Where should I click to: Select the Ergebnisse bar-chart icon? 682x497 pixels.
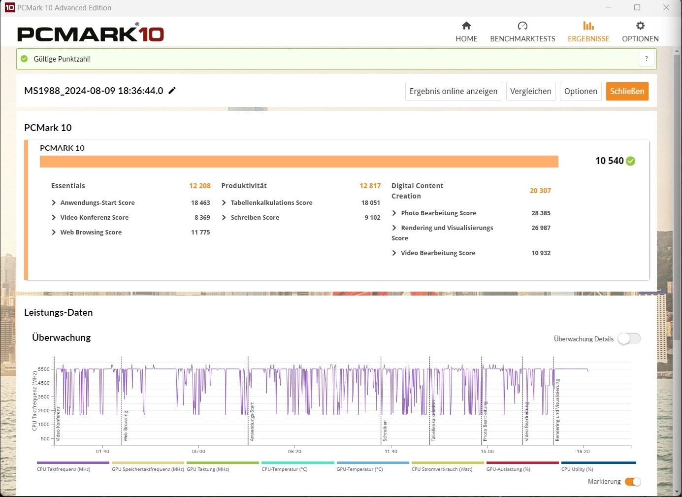pyautogui.click(x=588, y=26)
